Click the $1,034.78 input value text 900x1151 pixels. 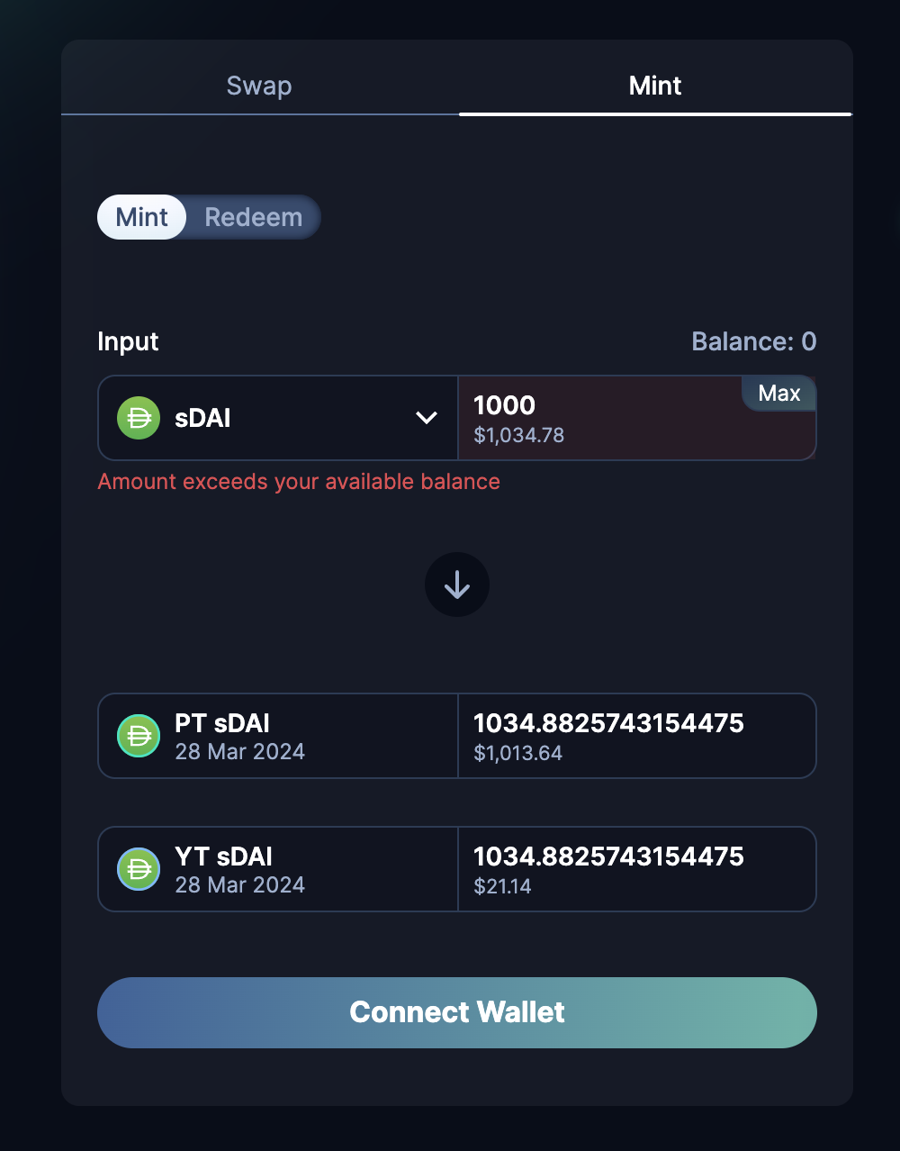coord(519,435)
